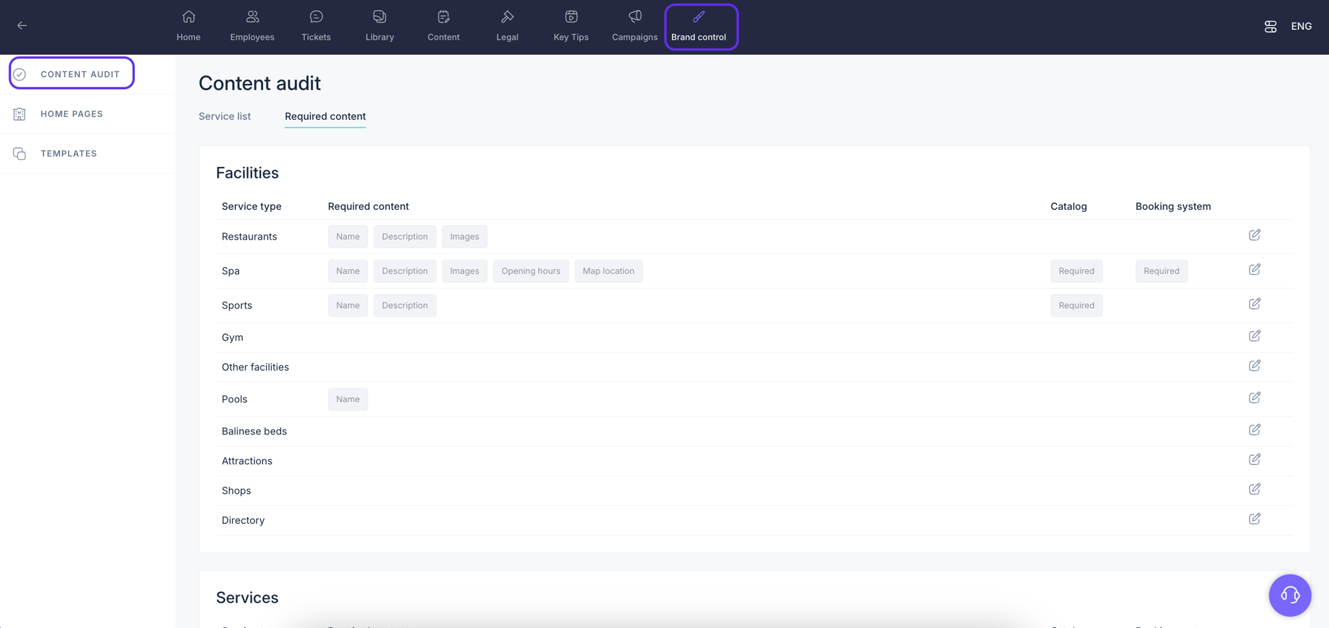Click Opening hours tag in Spa row

pyautogui.click(x=530, y=271)
